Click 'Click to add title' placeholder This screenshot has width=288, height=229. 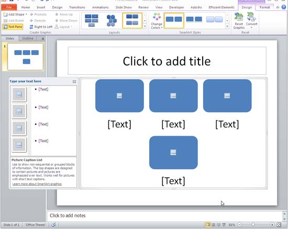tap(167, 61)
